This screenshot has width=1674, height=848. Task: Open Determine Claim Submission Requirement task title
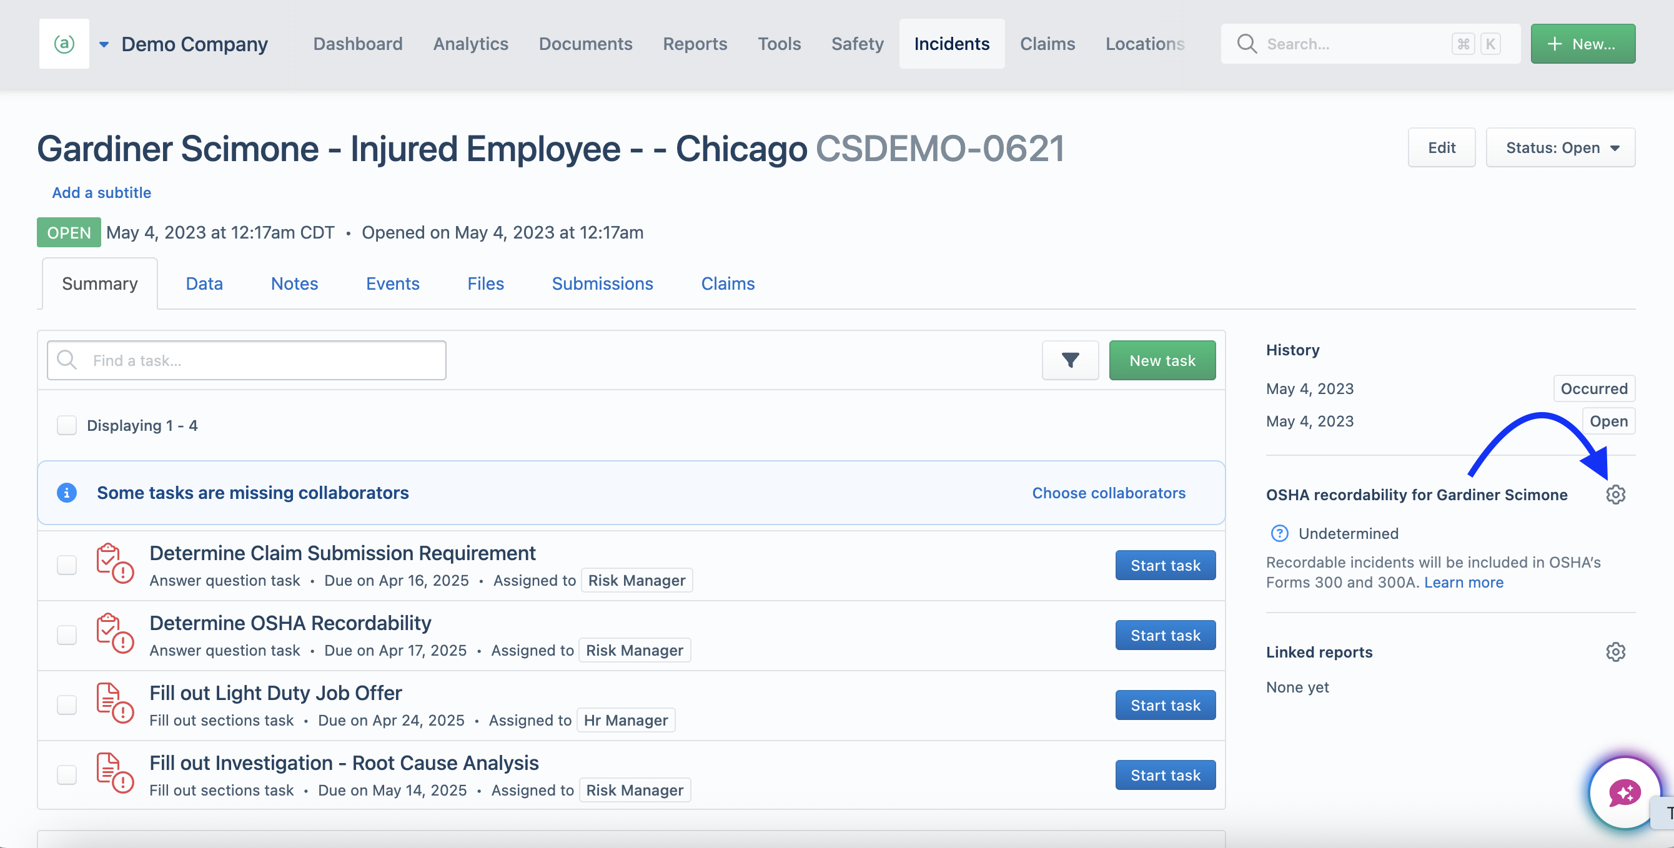click(x=342, y=553)
